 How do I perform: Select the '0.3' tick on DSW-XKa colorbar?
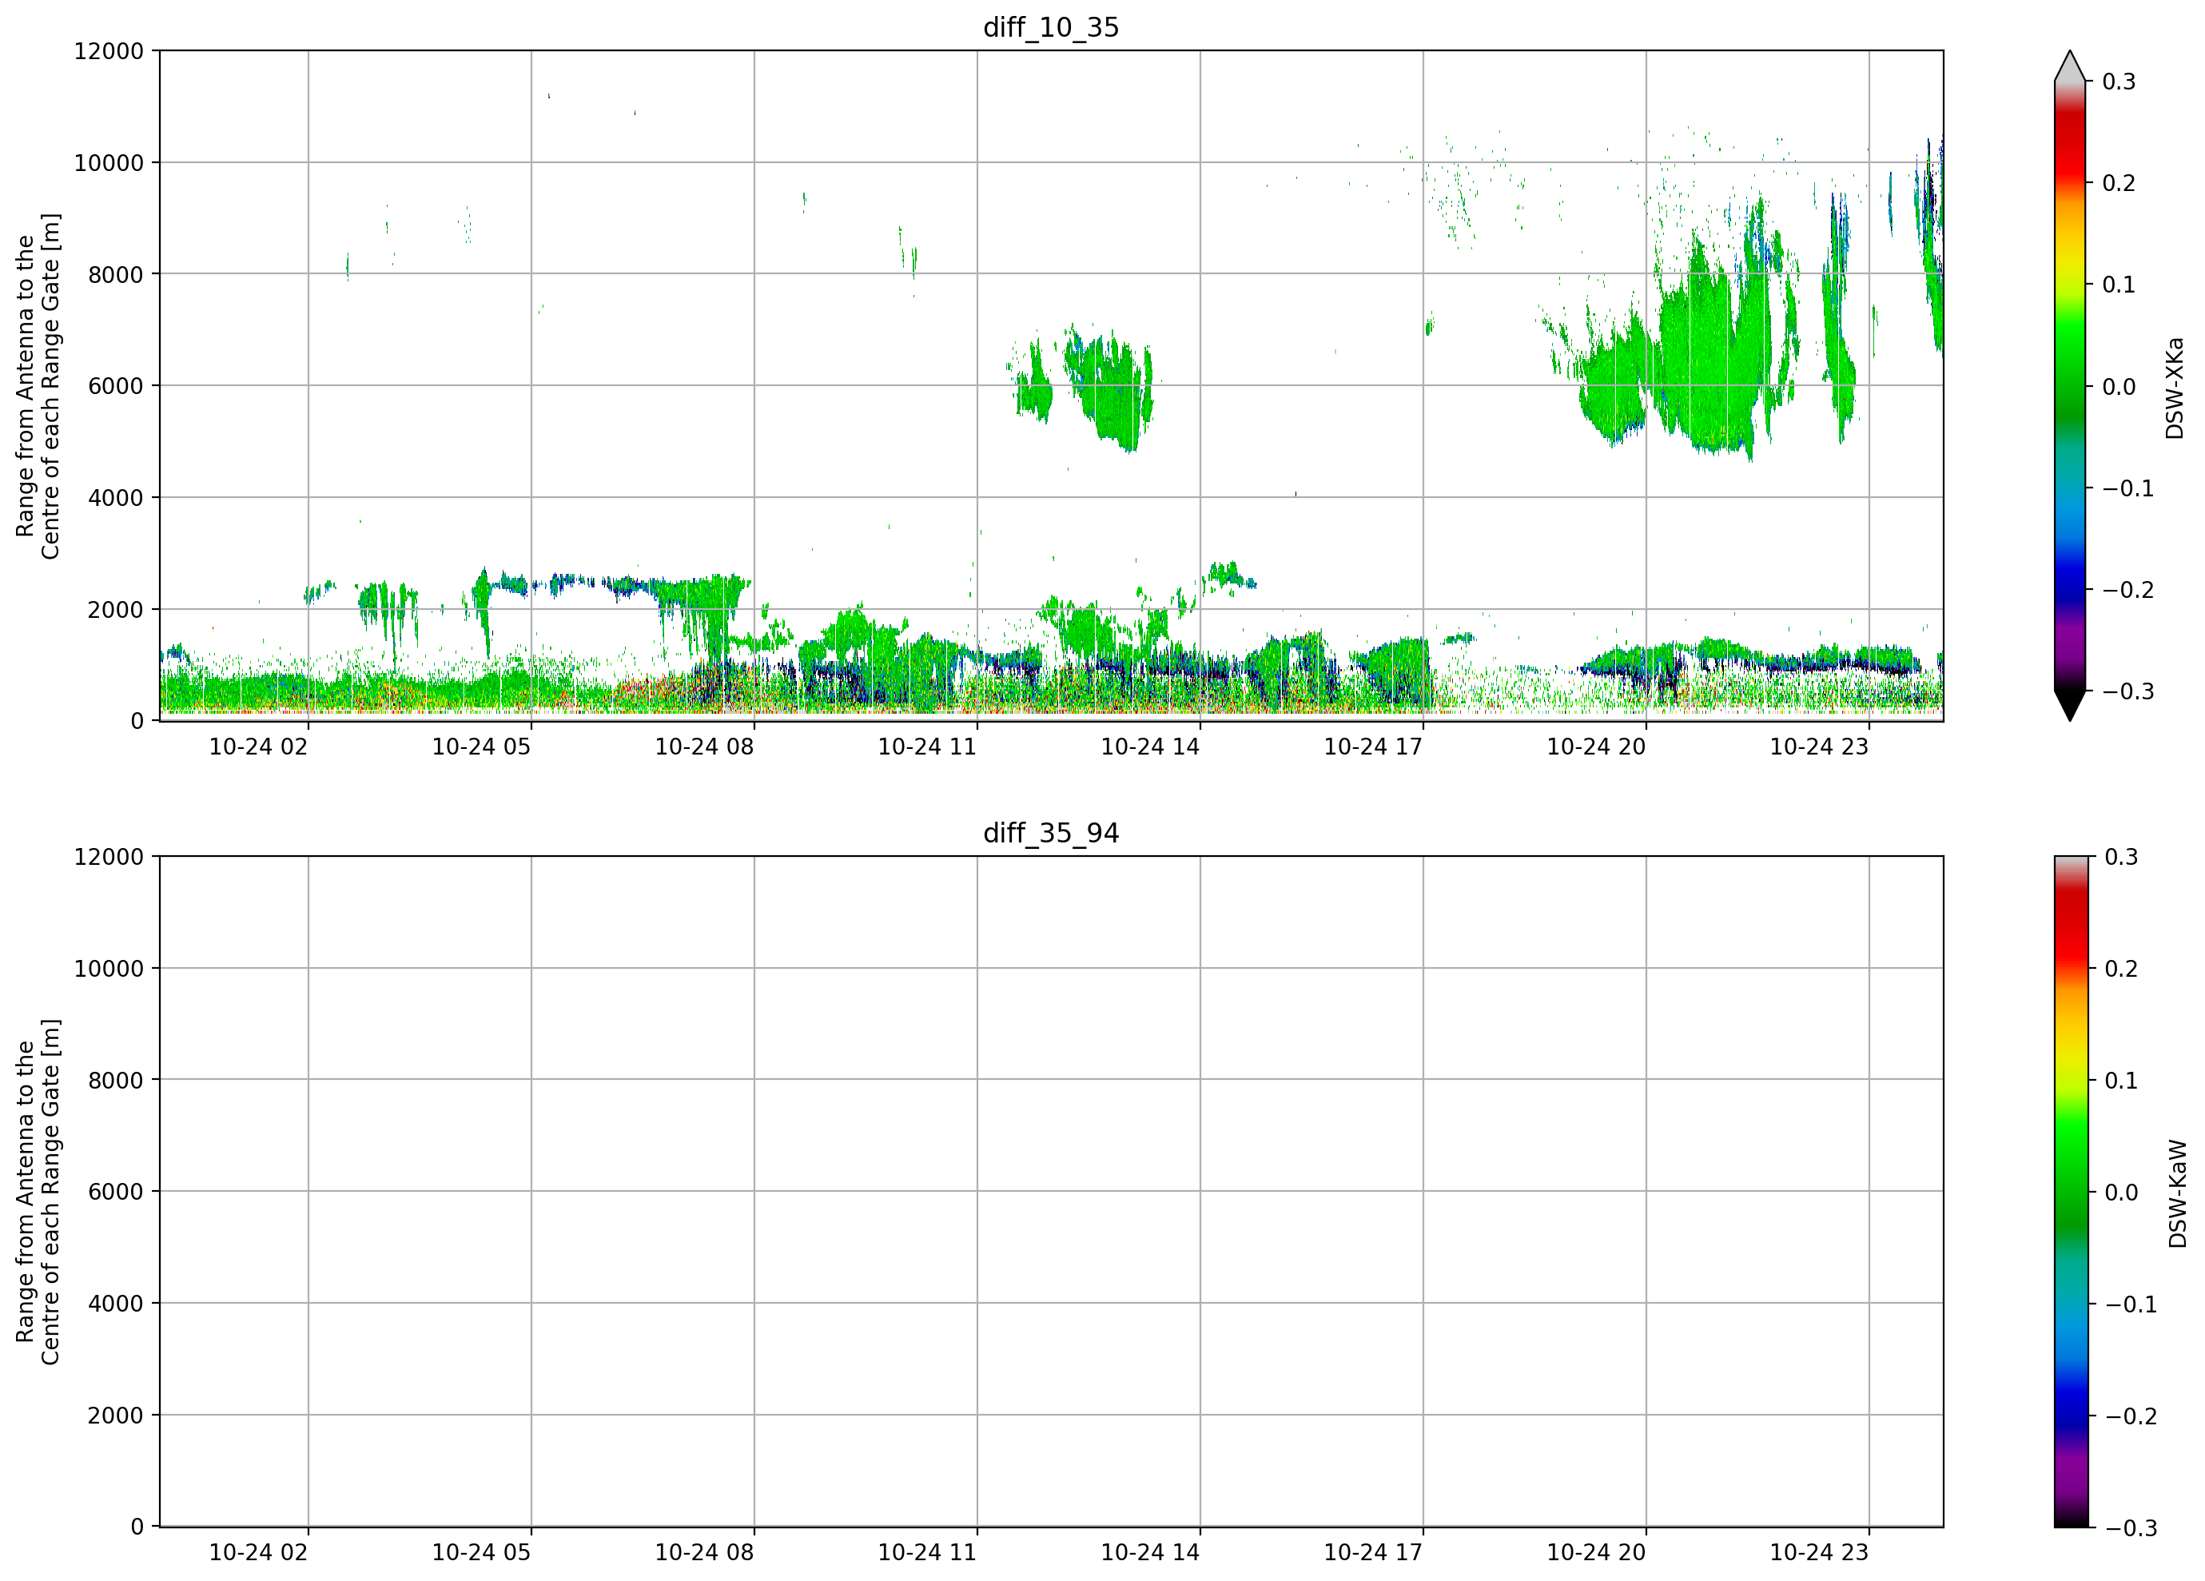2119,82
